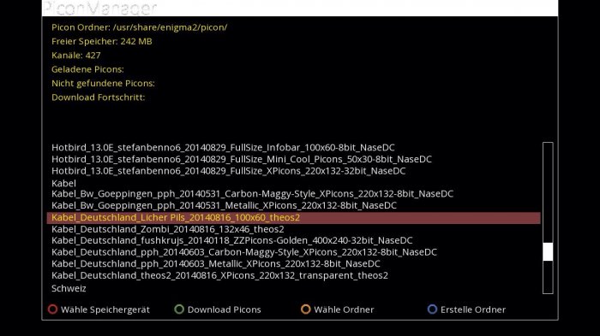Click the orange circle icon beside Wähle Ordner

[305, 309]
